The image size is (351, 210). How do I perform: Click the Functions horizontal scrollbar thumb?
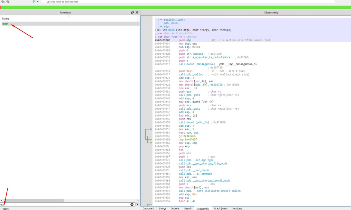click(x=33, y=201)
